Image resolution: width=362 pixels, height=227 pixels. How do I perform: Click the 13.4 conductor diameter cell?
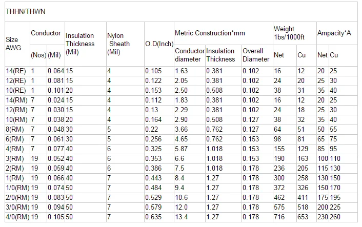183,218
